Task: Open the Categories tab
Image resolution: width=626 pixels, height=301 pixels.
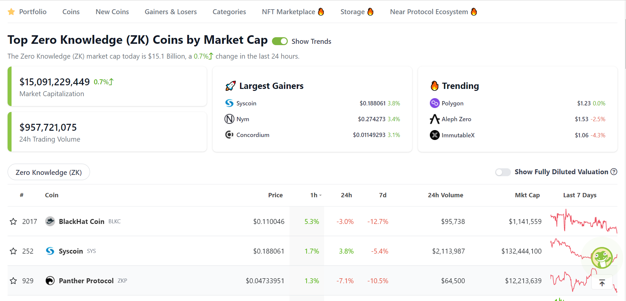Action: point(229,12)
